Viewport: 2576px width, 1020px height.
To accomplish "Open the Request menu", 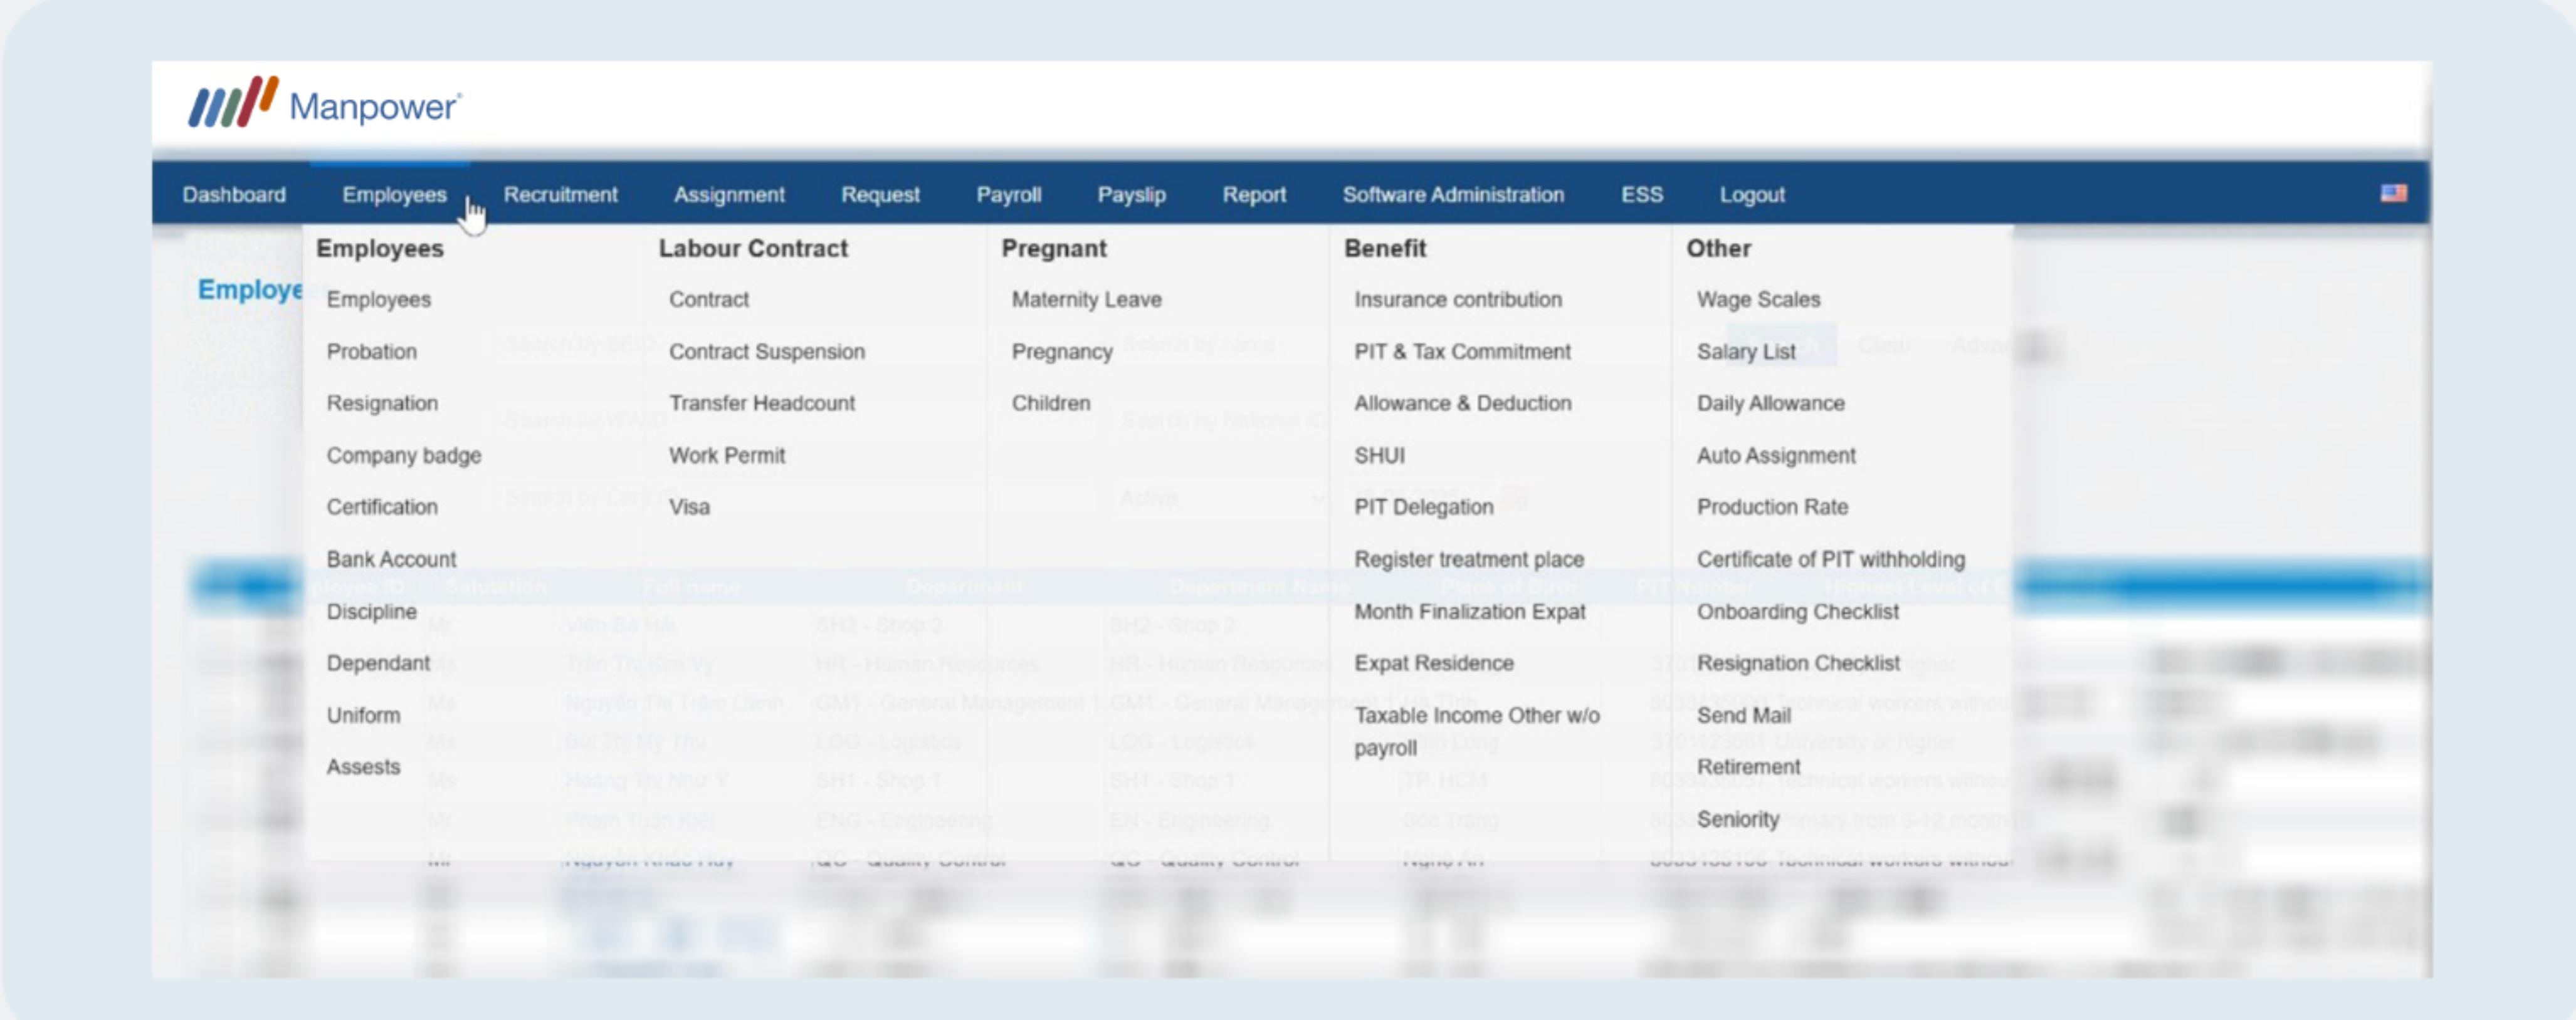I will pyautogui.click(x=880, y=195).
